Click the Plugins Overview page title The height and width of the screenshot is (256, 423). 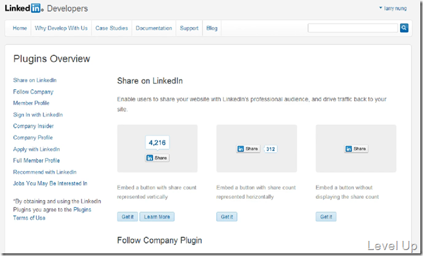click(x=52, y=59)
